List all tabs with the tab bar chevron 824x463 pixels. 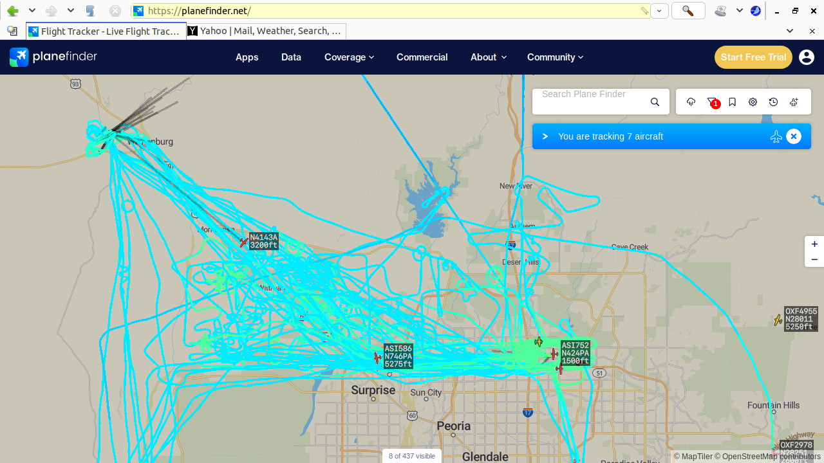point(790,31)
